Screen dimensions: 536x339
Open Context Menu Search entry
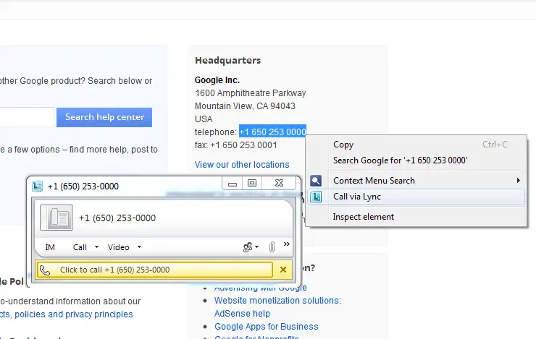click(416, 181)
